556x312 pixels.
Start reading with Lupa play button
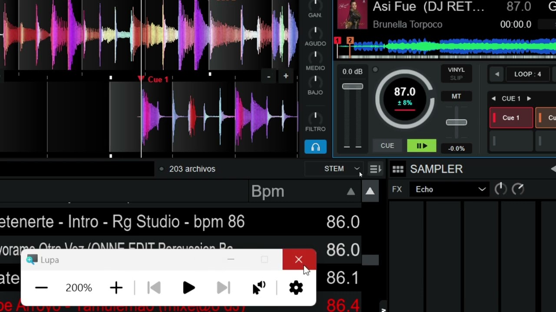point(189,288)
